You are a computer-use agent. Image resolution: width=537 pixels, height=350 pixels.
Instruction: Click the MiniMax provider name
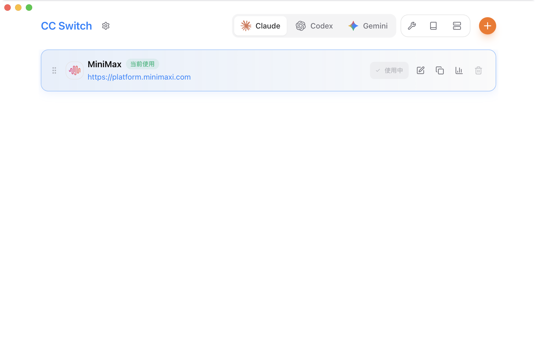(104, 64)
